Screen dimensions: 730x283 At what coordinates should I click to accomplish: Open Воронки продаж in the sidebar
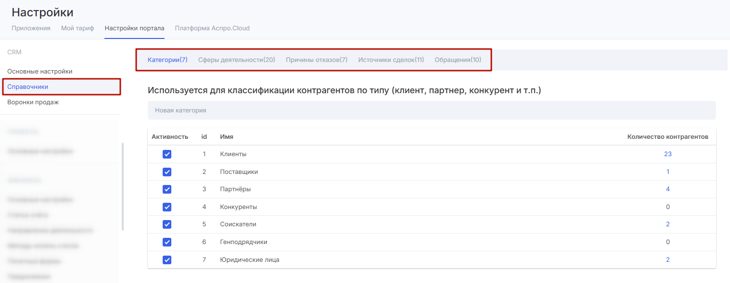[x=33, y=102]
